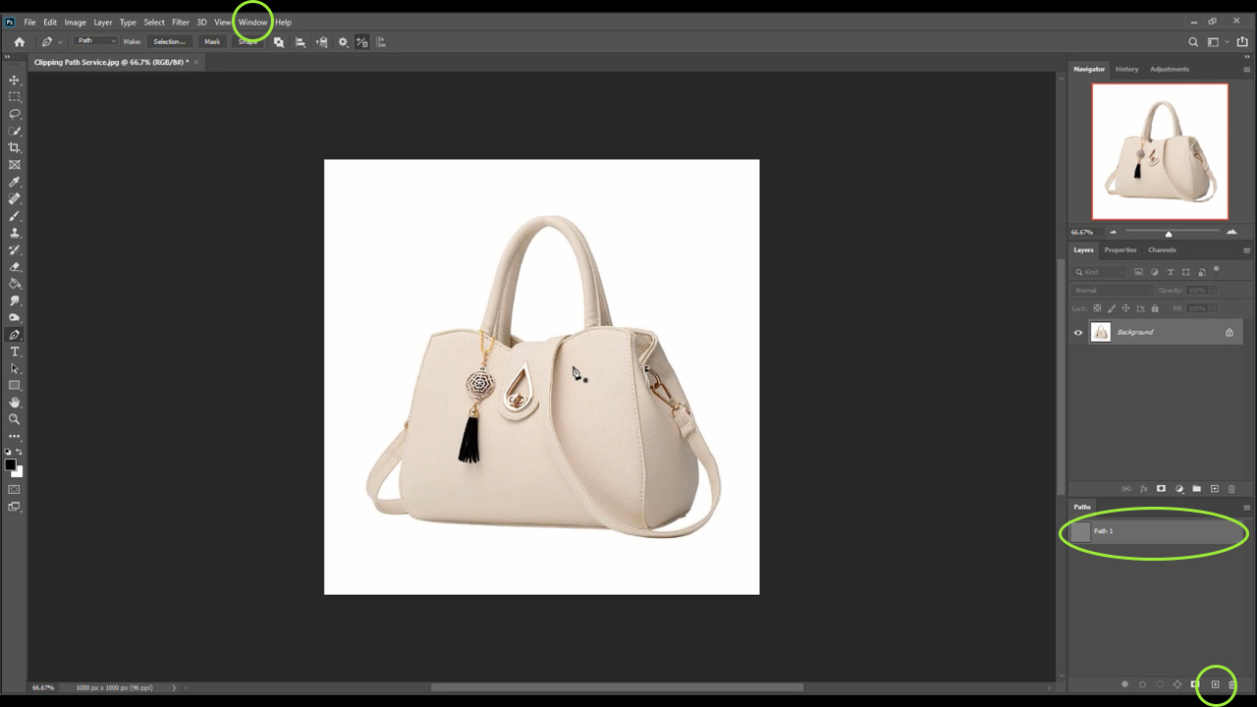Click the layer effects fx icon
Viewport: 1257px width, 707px height.
[1143, 489]
